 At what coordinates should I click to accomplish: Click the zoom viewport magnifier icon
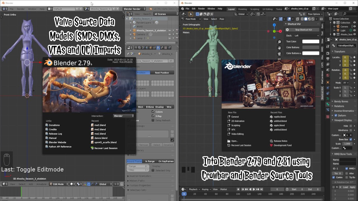pyautogui.click(x=279, y=42)
